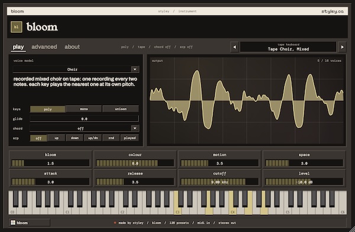Click 'made by styley' in footer
The height and width of the screenshot is (232, 355).
point(131,223)
